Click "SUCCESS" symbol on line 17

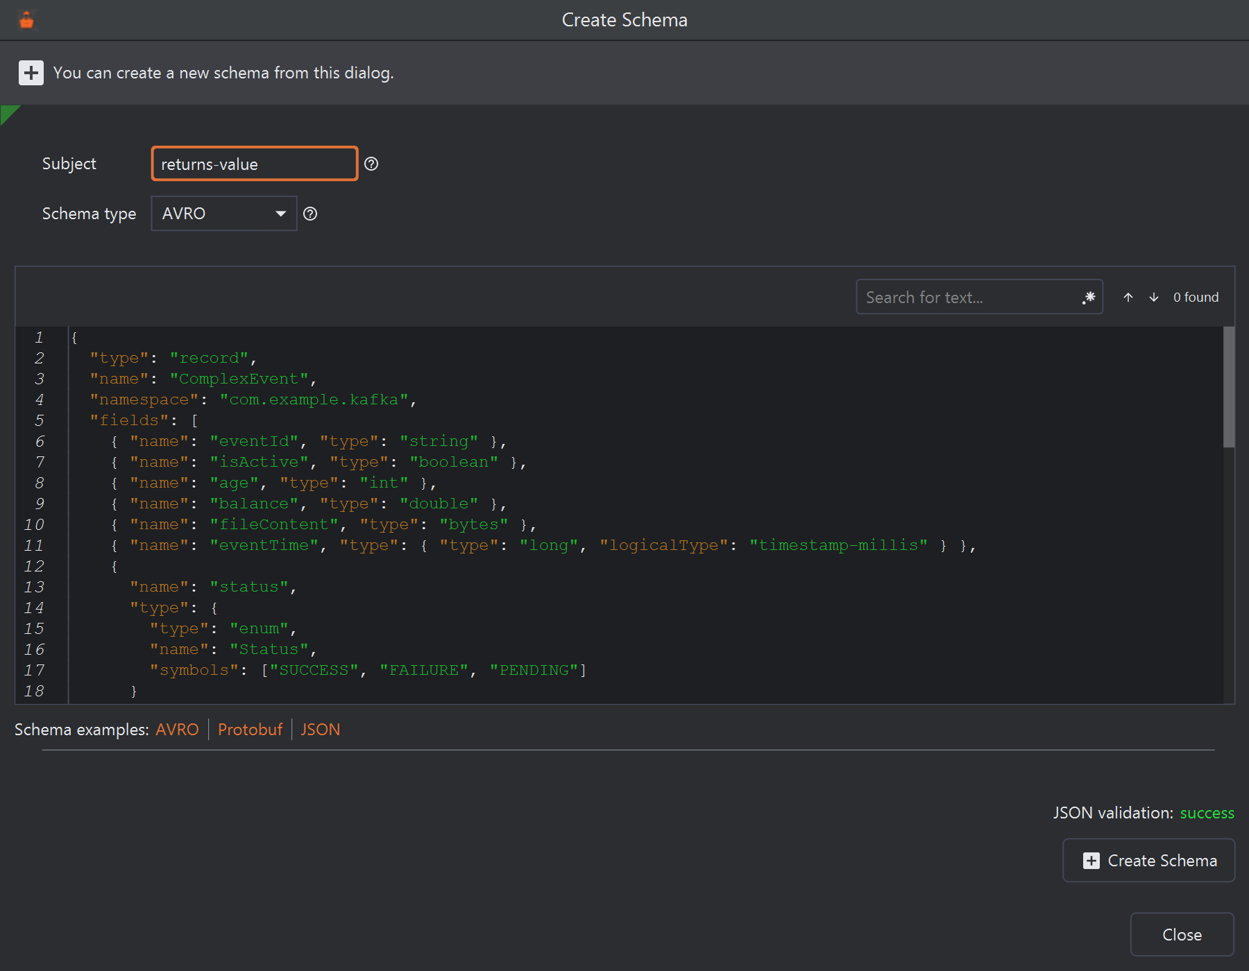314,671
